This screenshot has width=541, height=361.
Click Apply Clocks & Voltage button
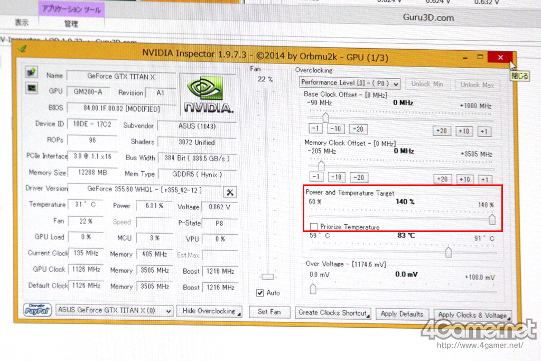click(472, 315)
